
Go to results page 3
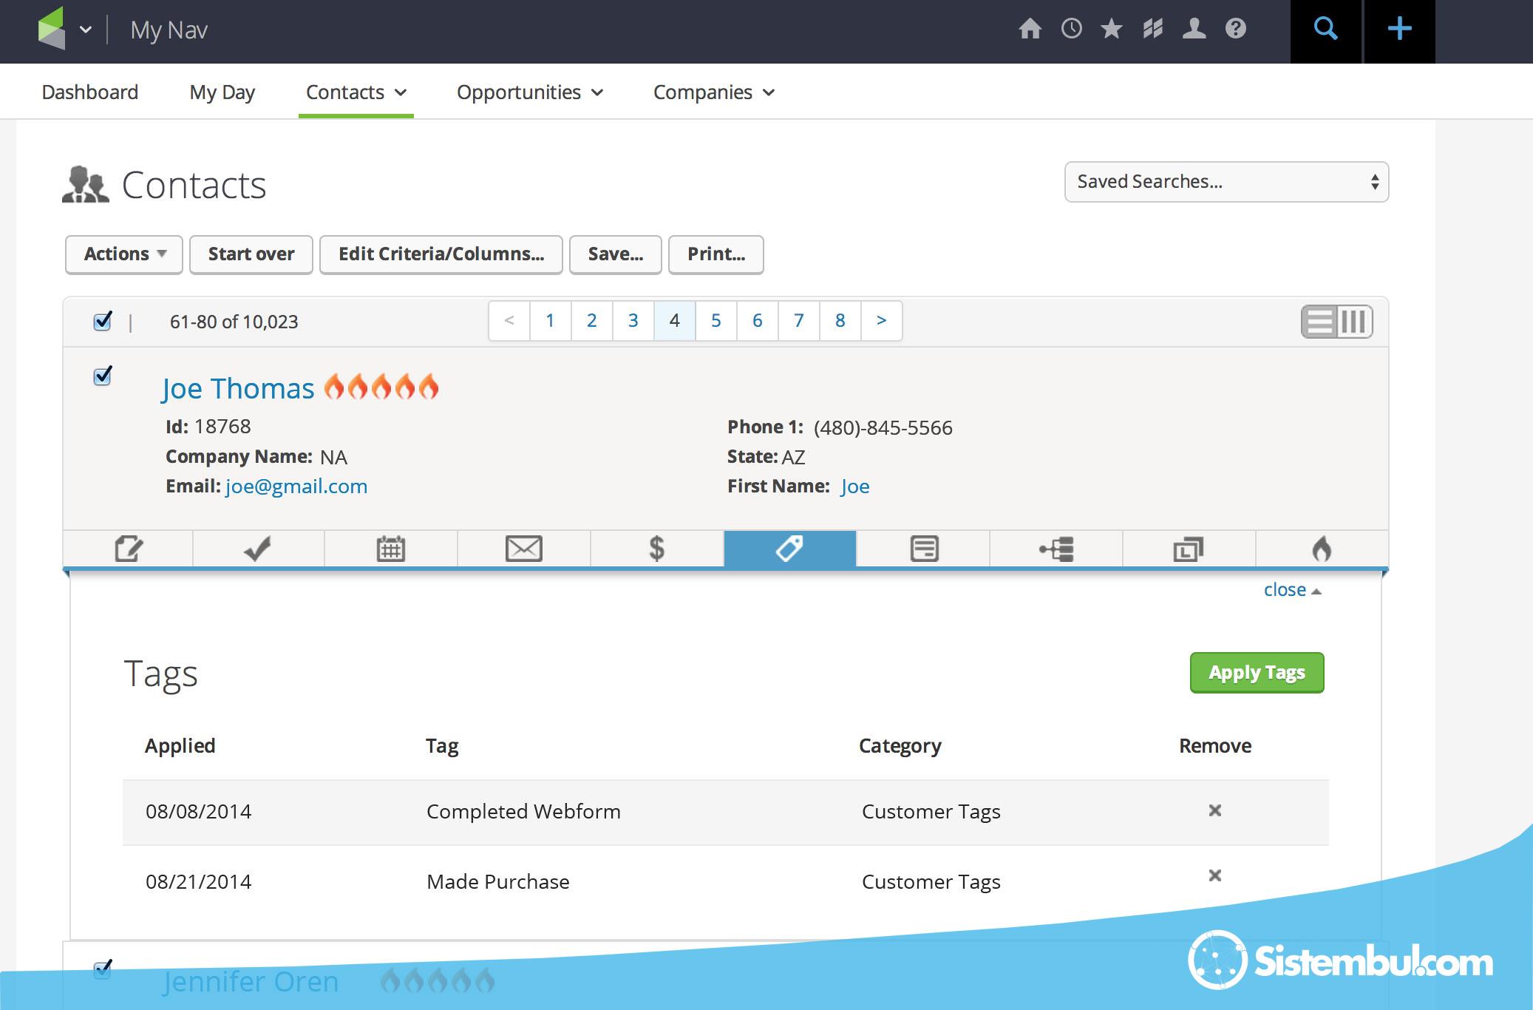633,321
